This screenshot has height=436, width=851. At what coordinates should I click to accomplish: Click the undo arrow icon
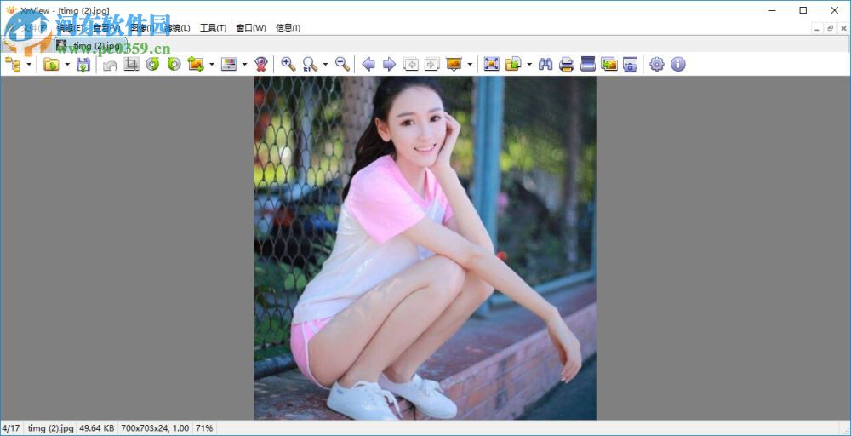click(x=110, y=65)
